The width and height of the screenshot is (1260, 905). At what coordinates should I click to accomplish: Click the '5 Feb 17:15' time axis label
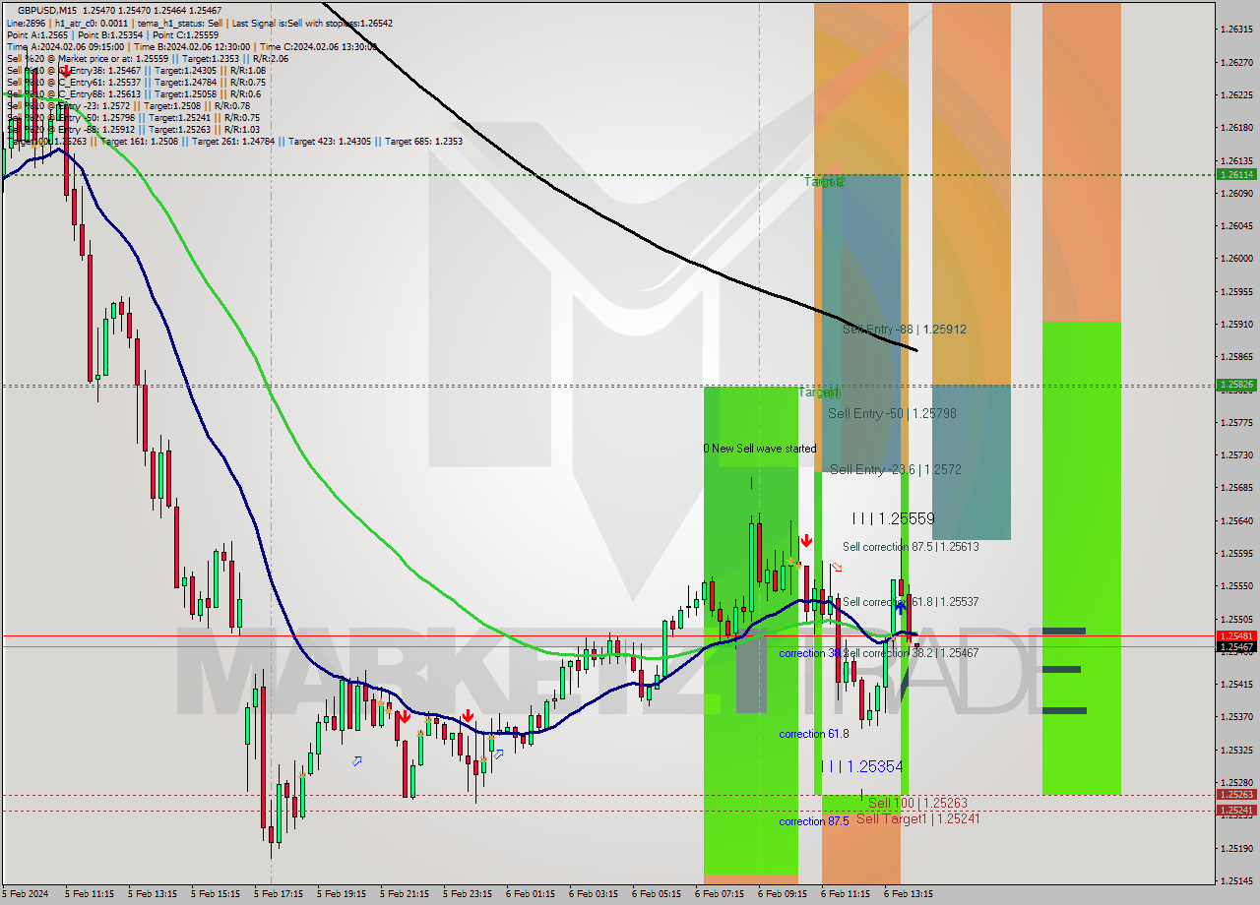(279, 894)
